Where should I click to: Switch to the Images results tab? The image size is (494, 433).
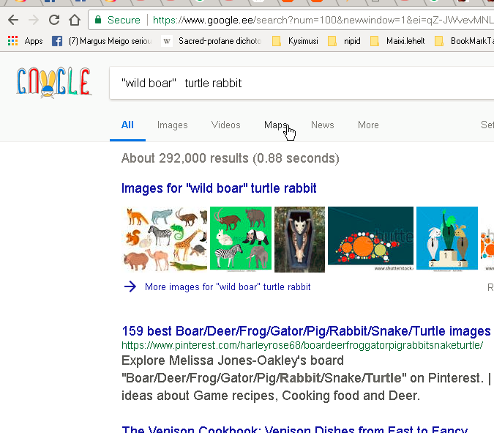(x=173, y=125)
